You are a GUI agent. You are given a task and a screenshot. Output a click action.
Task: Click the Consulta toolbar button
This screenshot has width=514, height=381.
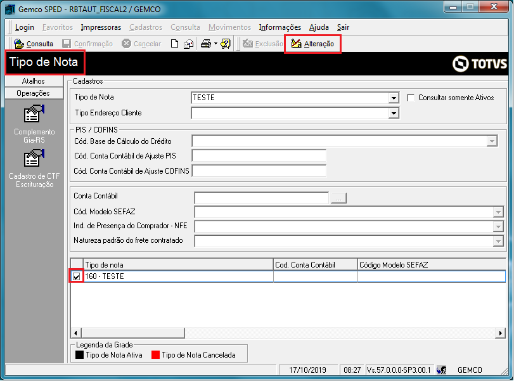tap(33, 44)
